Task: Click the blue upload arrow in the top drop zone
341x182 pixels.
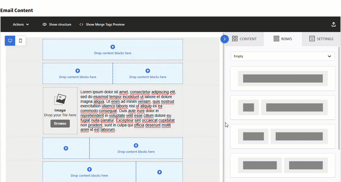Action: point(113,47)
